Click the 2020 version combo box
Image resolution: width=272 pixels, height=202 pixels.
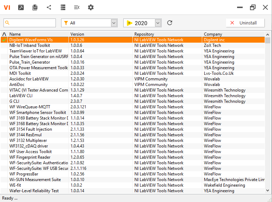pos(142,23)
